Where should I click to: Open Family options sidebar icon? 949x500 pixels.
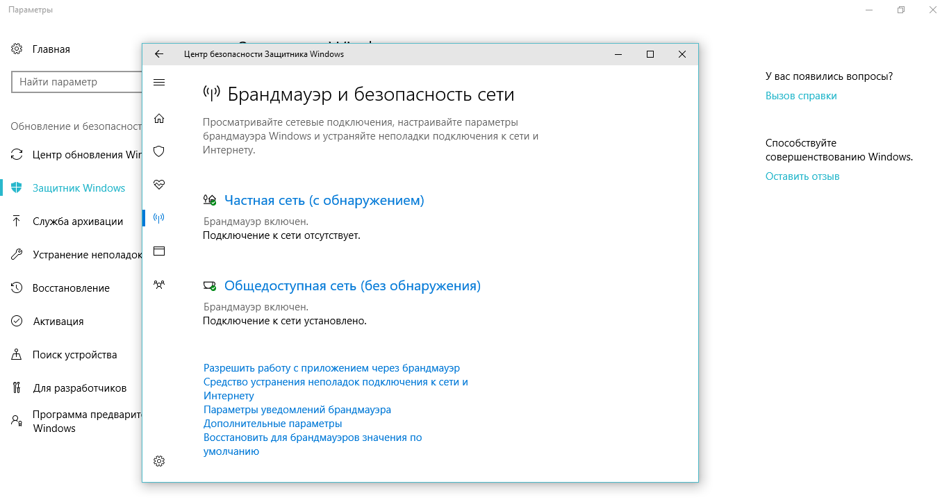159,284
